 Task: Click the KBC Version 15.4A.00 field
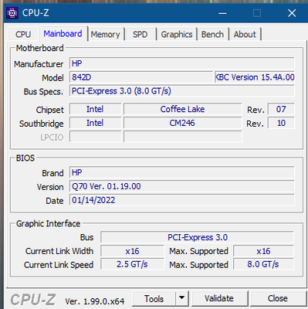click(x=255, y=77)
